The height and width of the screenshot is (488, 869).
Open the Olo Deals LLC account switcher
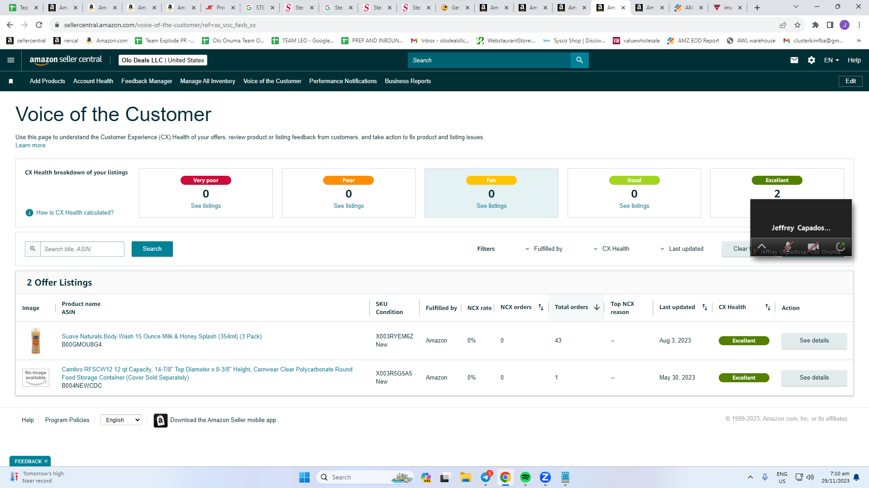pyautogui.click(x=163, y=60)
